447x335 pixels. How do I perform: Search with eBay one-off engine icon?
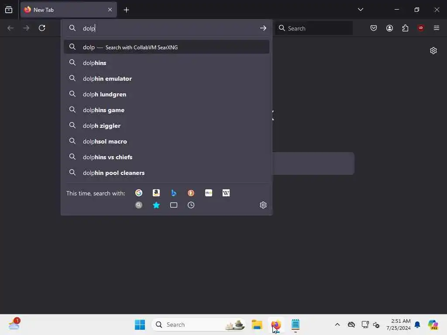(x=209, y=193)
